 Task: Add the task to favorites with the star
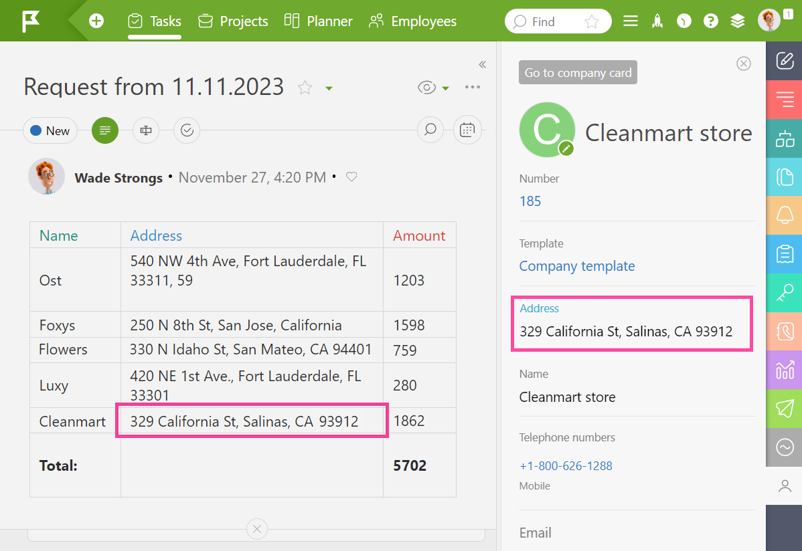pos(305,88)
